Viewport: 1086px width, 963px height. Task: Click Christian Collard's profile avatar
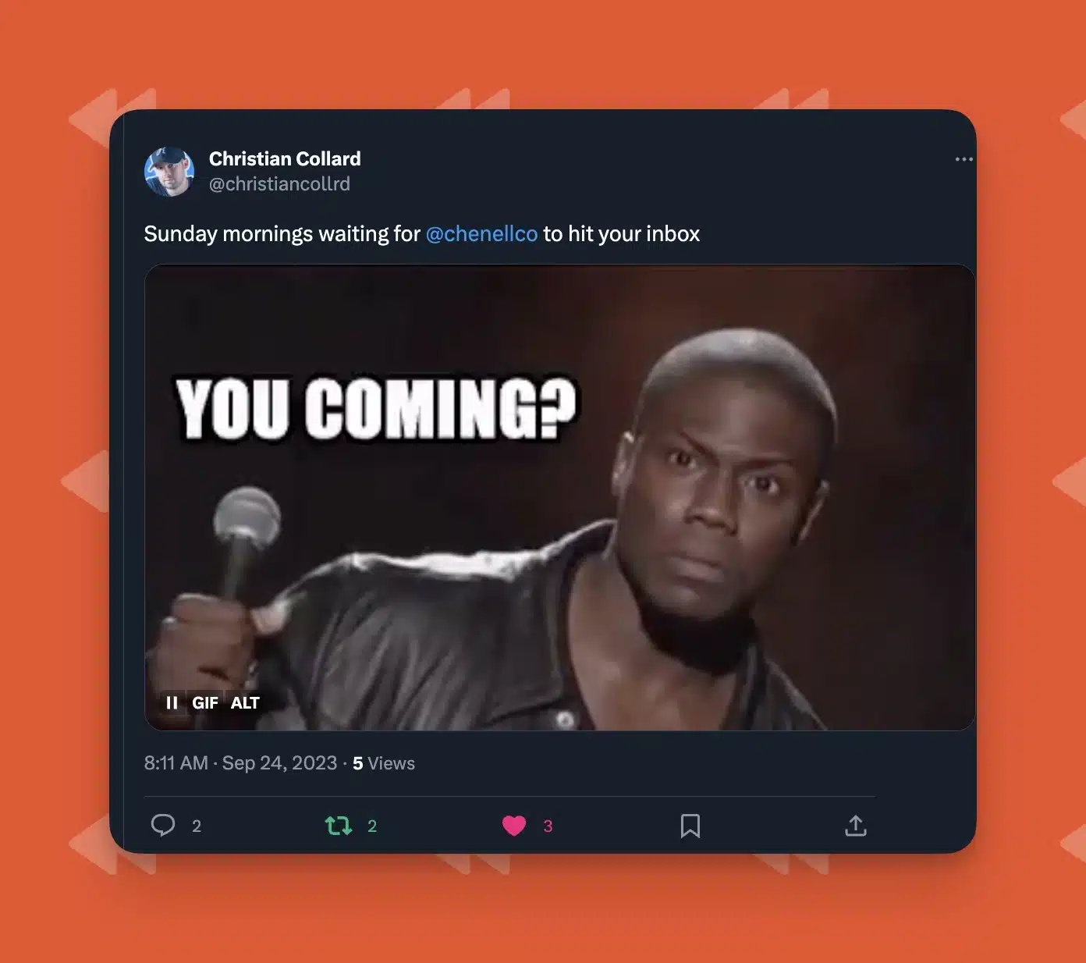pos(169,172)
